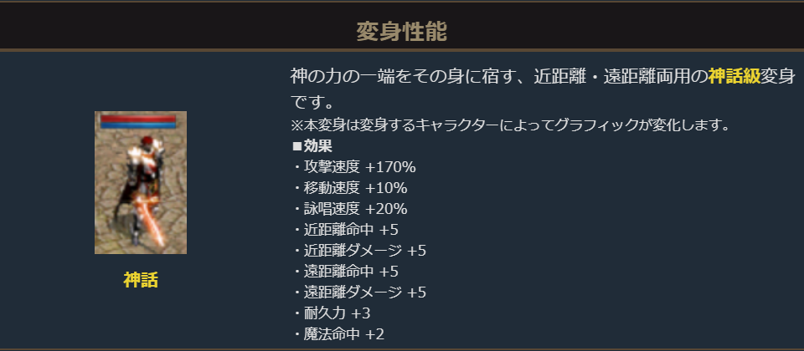804x351 pixels.
Task: Click the 変身性能 section header
Action: [x=401, y=32]
